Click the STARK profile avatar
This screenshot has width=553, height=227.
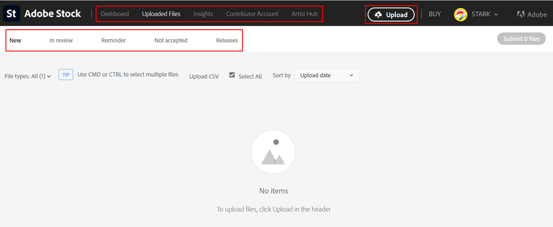(461, 14)
